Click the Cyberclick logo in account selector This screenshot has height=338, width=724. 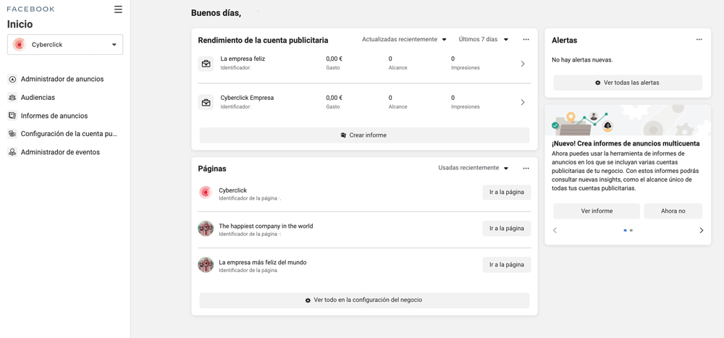coord(19,45)
